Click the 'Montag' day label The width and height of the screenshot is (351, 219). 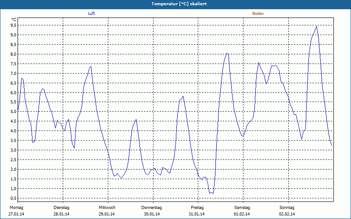click(16, 208)
